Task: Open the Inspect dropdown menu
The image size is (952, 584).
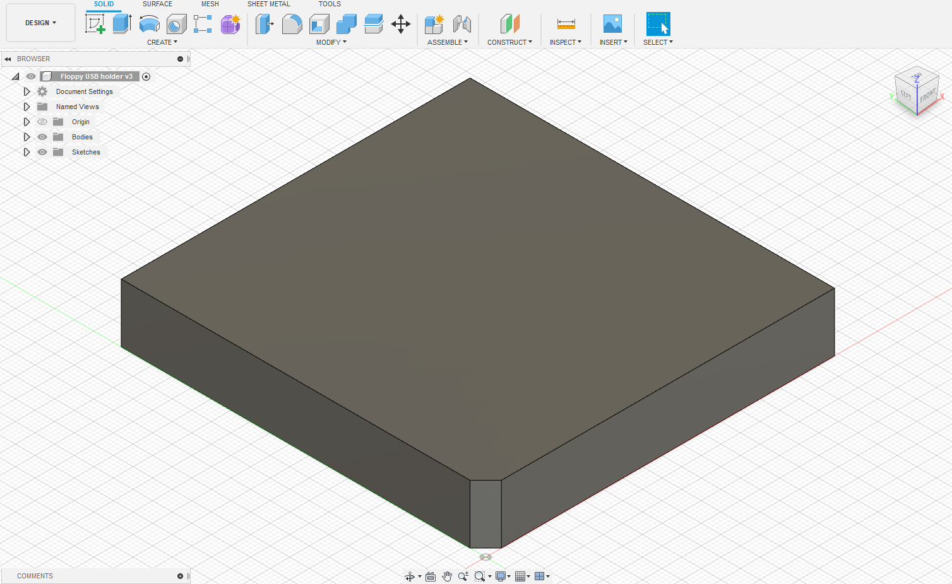Action: click(566, 42)
